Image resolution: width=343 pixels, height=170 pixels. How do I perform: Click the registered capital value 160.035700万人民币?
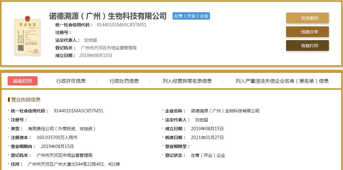pyautogui.click(x=57, y=138)
